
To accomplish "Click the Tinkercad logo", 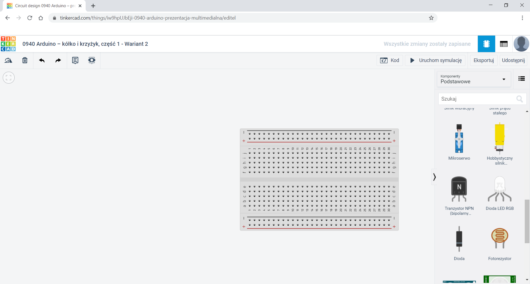I will click(8, 44).
